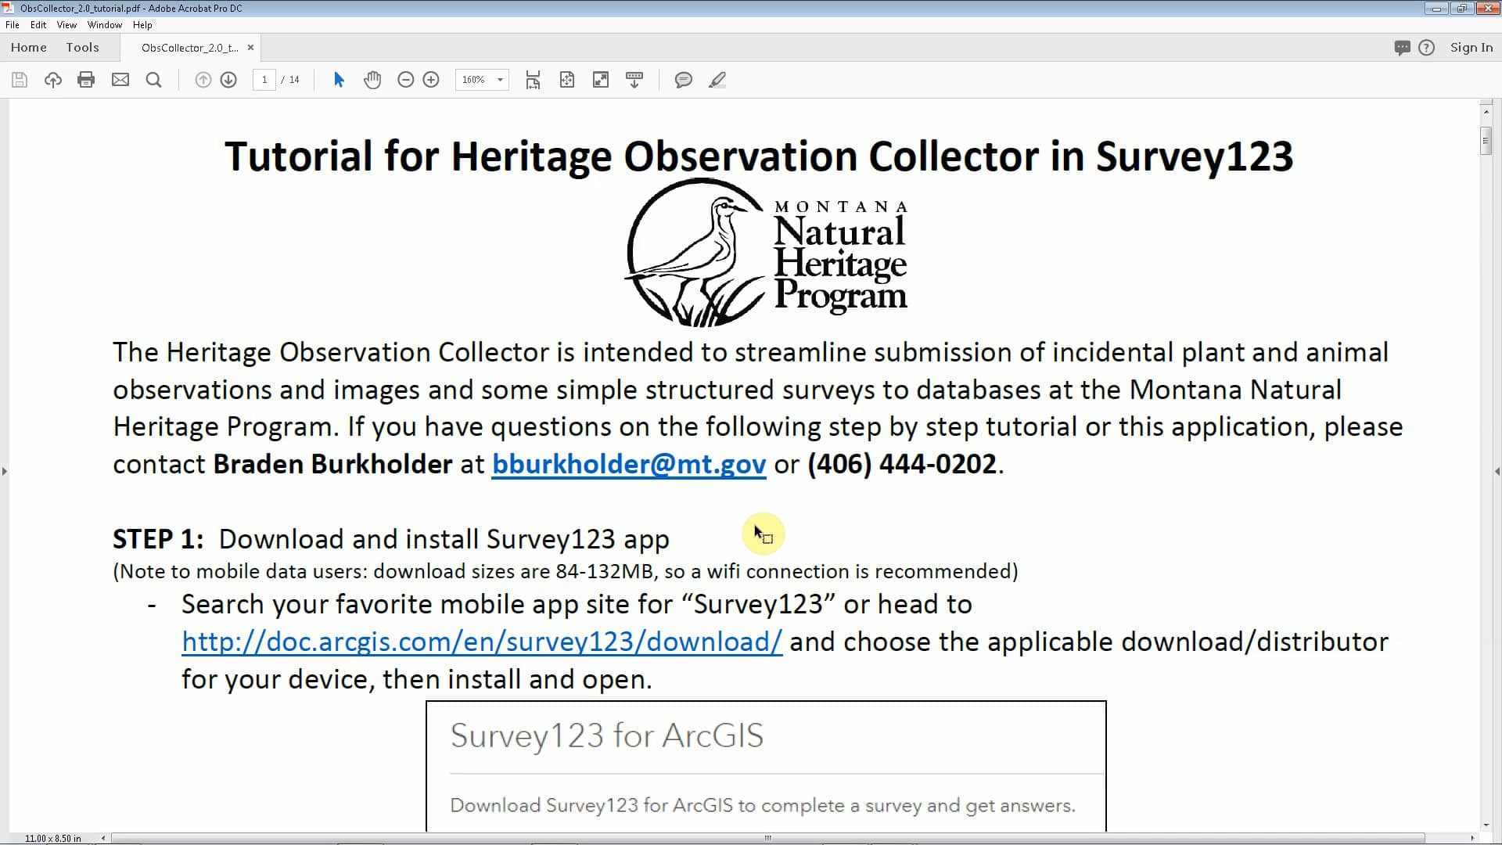Click the fit-width scrolling icon
The height and width of the screenshot is (845, 1502).
pos(533,80)
